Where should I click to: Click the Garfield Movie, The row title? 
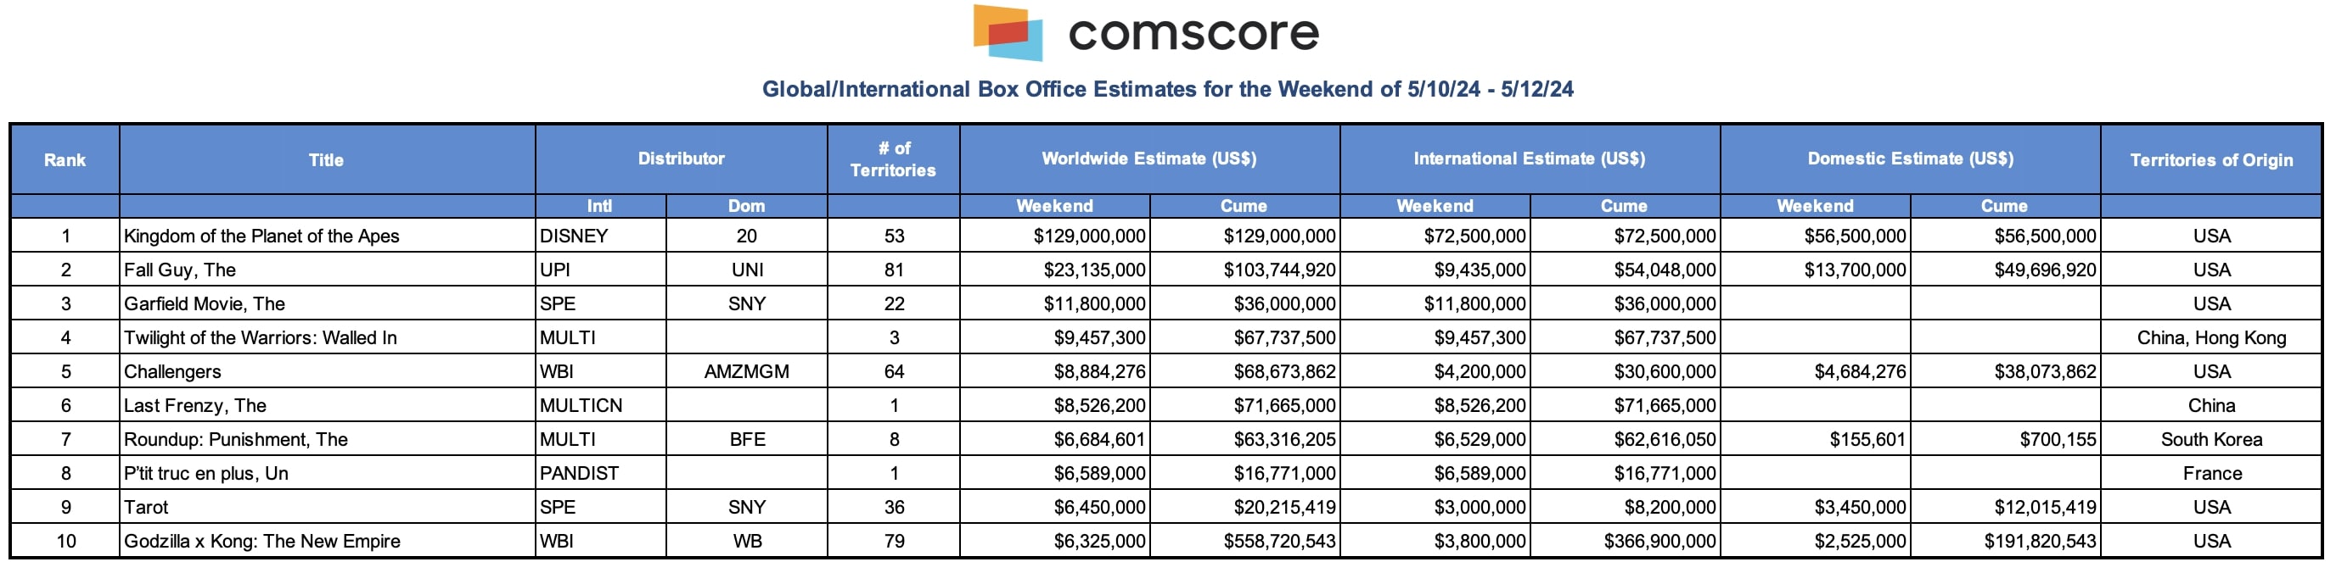pos(204,304)
